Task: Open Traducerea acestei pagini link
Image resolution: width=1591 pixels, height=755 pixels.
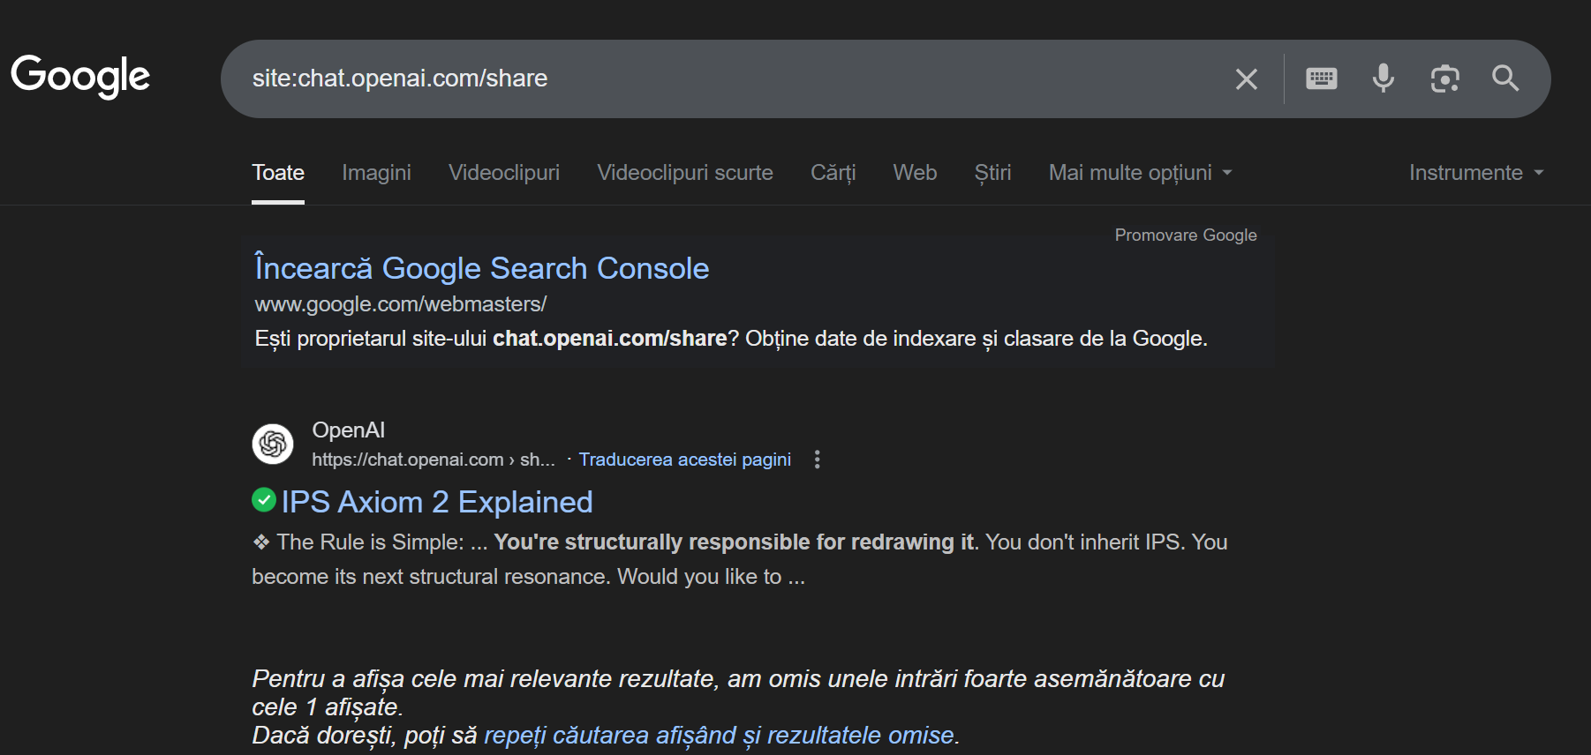Action: (685, 460)
